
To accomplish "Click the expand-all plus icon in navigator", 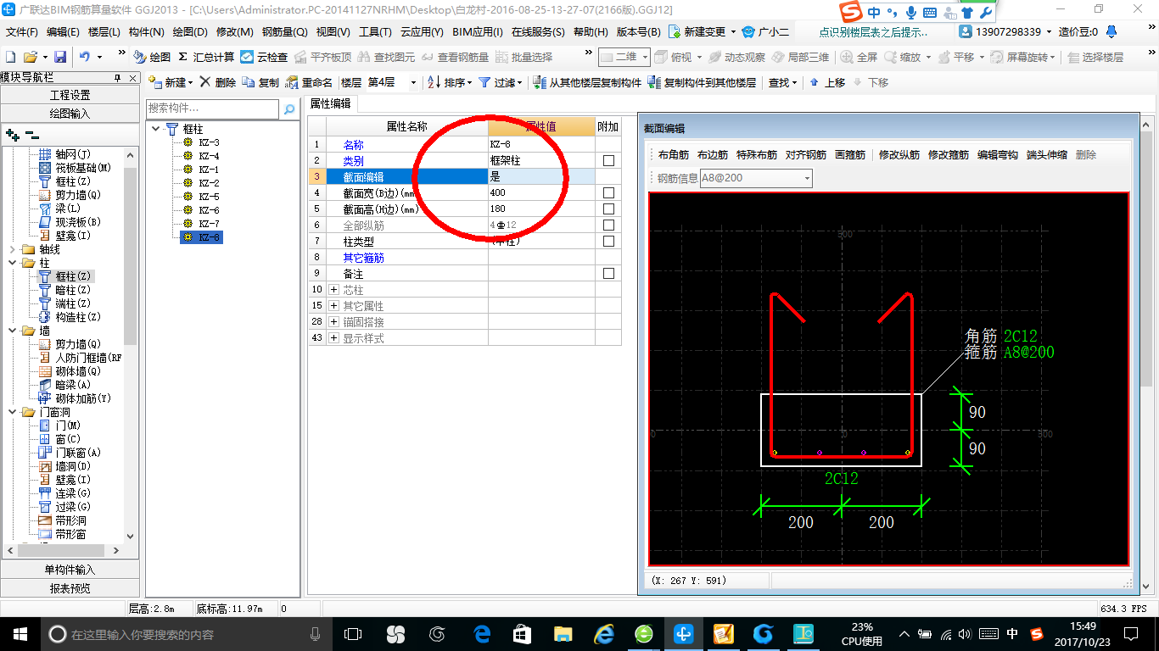I will (12, 134).
